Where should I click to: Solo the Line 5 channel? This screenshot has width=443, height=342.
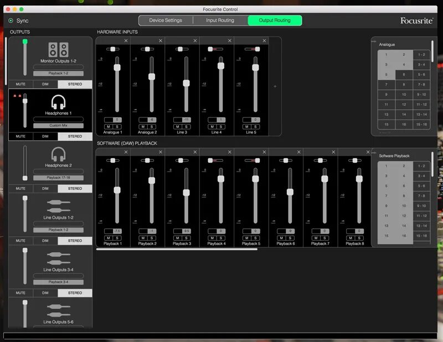point(255,127)
